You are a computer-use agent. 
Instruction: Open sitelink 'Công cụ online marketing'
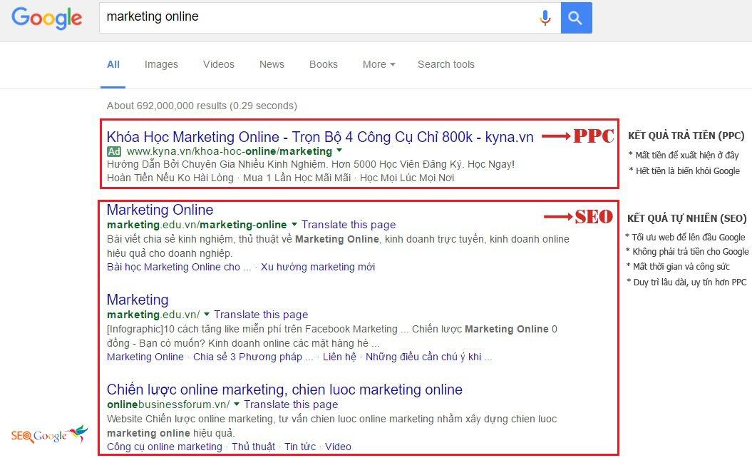[165, 447]
